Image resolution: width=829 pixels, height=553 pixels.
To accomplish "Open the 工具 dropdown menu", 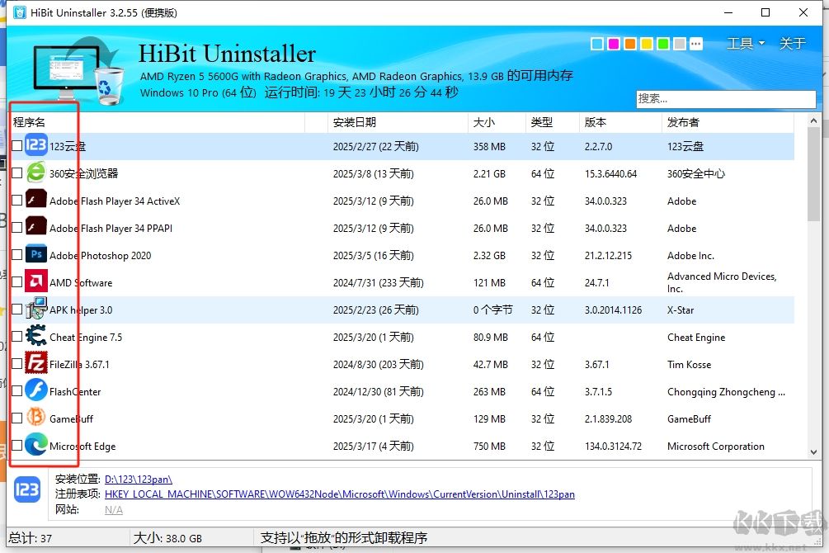I will (x=743, y=43).
